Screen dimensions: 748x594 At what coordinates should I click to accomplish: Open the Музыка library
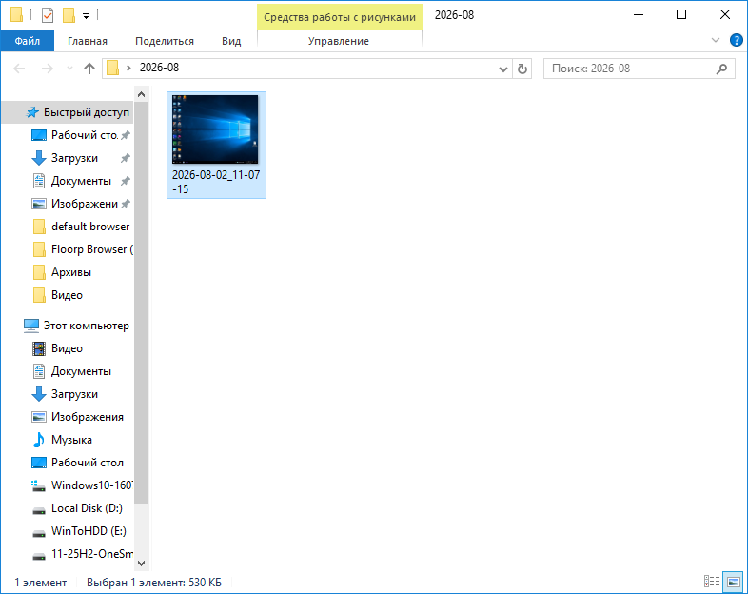(x=71, y=440)
